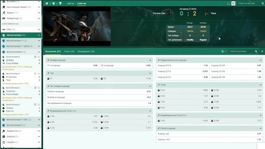Select Fatality в 4 раунде odds 3.57
This screenshot has height=149, width=265.
[99, 91]
